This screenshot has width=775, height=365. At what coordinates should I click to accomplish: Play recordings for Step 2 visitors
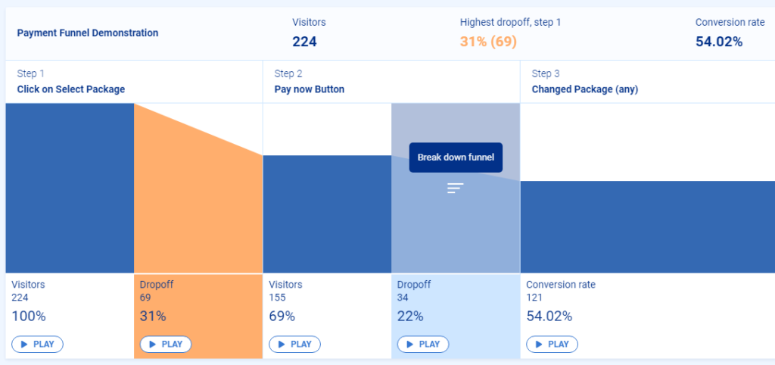294,345
